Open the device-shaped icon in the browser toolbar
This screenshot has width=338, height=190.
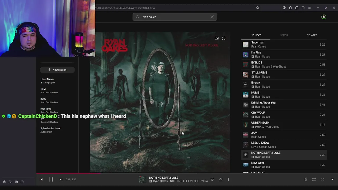click(303, 8)
